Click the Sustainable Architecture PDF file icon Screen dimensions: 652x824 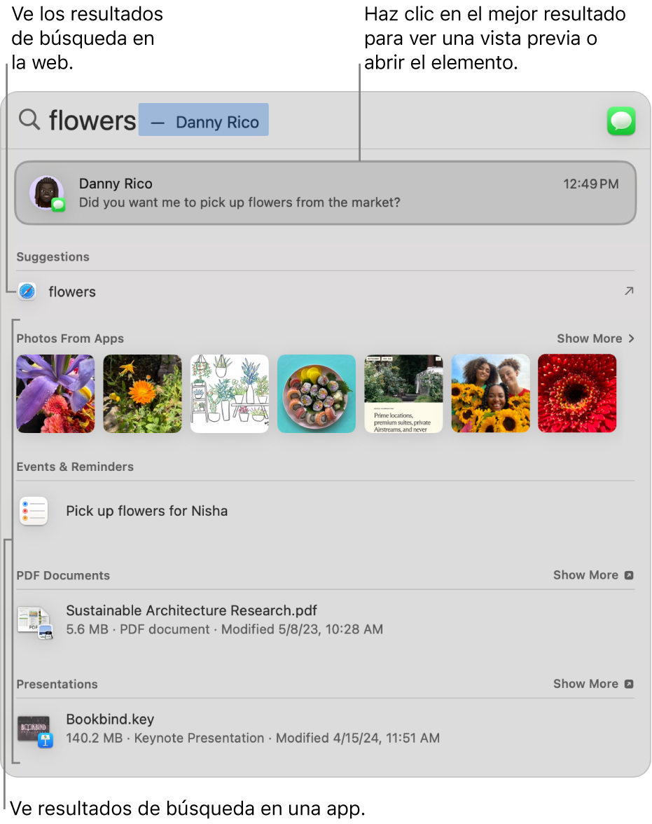pos(35,622)
